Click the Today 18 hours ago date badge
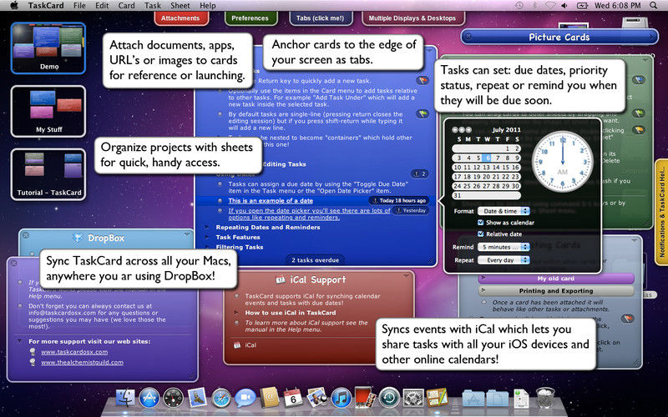668x417 pixels. pos(399,200)
